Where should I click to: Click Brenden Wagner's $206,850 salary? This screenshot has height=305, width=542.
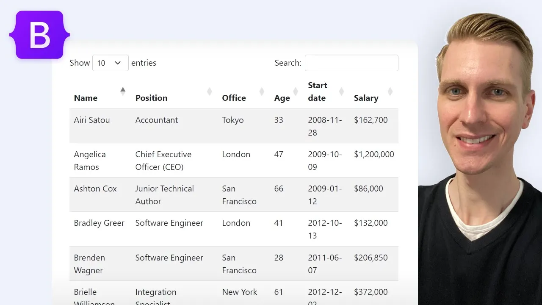point(371,258)
